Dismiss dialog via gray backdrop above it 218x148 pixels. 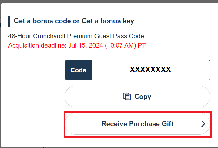click(x=109, y=1)
